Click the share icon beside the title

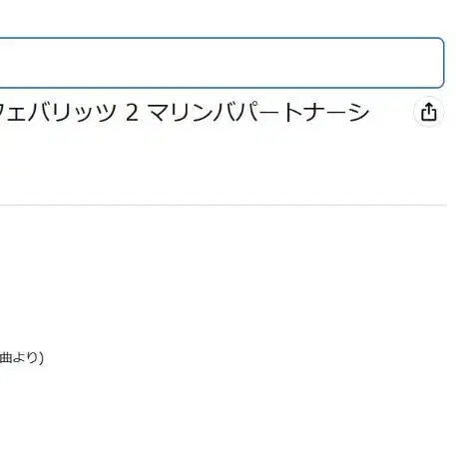click(428, 112)
